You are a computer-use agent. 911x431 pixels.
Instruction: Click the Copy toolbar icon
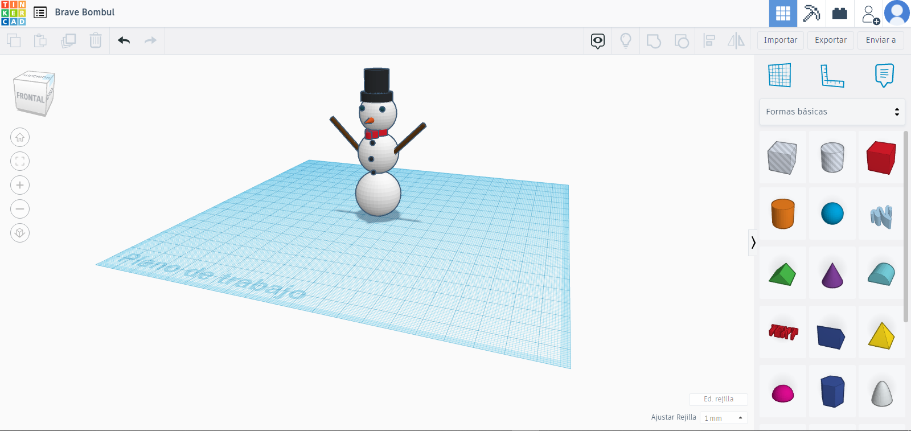(14, 40)
